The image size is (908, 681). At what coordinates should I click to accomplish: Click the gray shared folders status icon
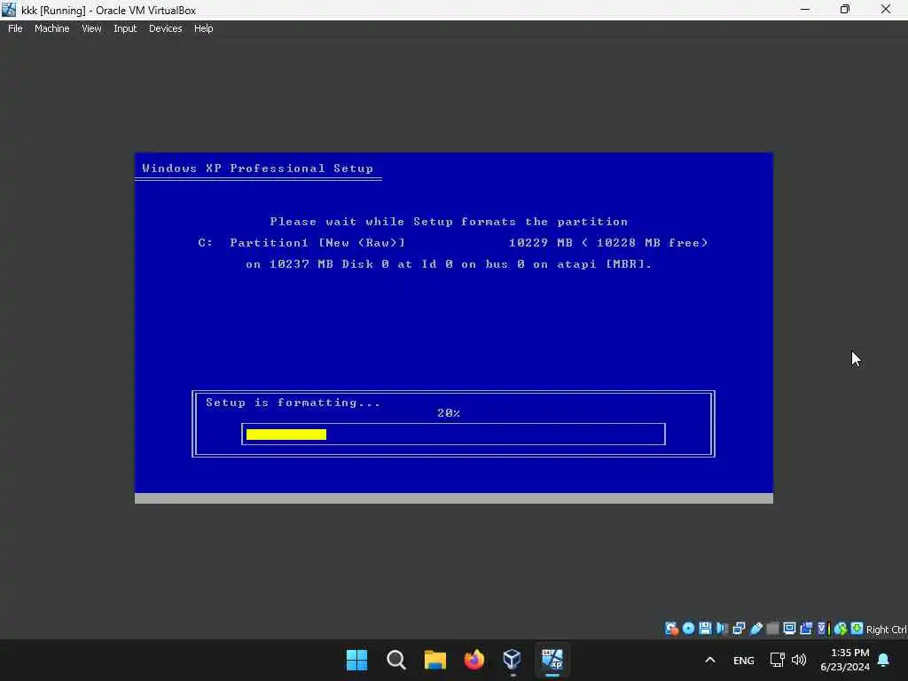click(772, 629)
